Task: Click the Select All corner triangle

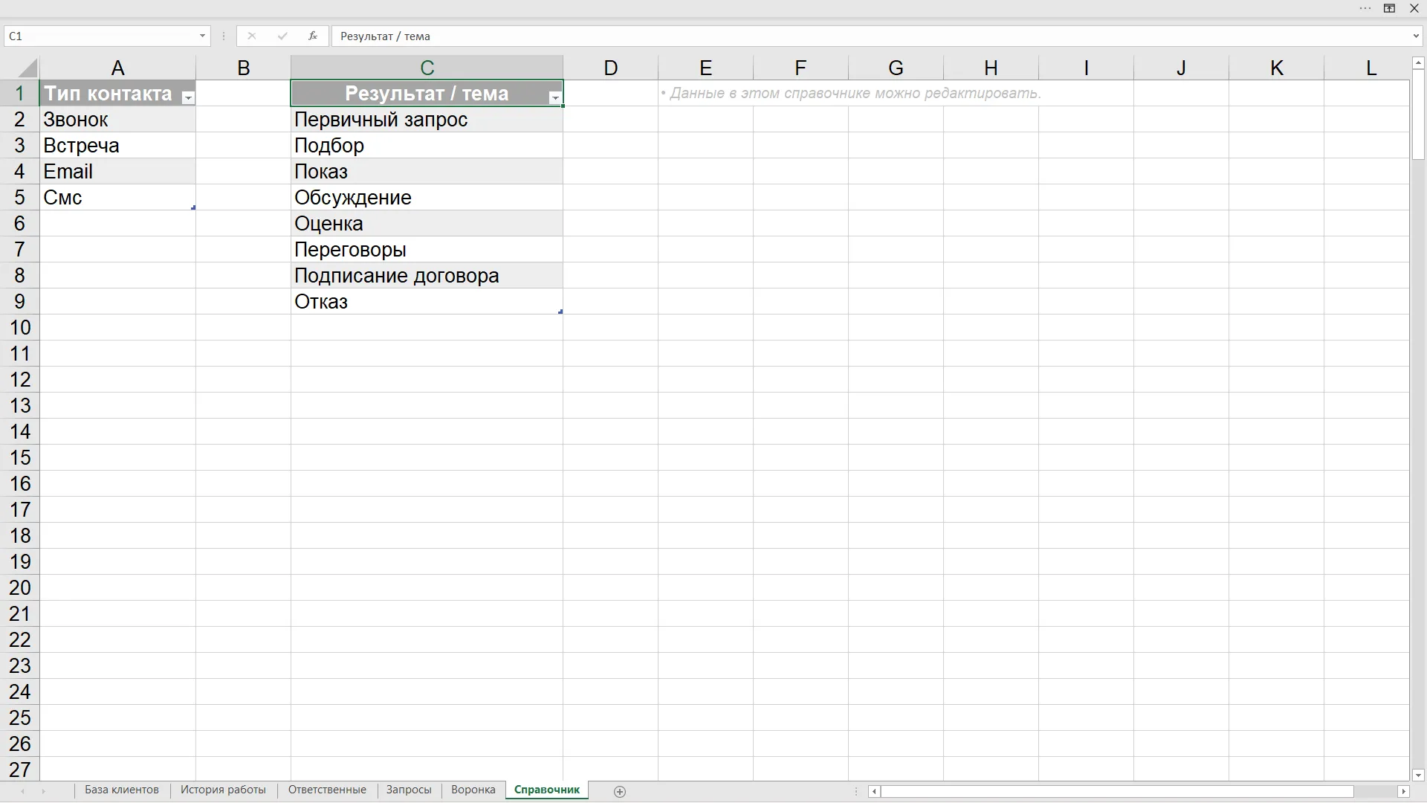Action: pos(27,68)
